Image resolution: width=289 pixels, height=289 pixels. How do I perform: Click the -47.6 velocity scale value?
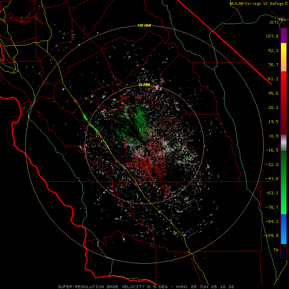click(x=272, y=179)
